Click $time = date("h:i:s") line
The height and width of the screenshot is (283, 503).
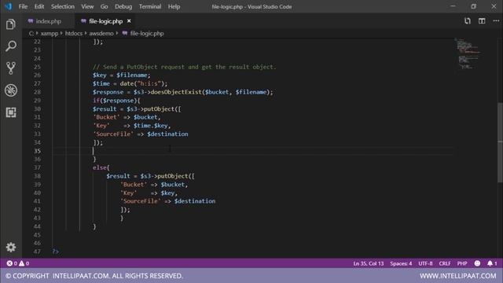click(x=130, y=83)
